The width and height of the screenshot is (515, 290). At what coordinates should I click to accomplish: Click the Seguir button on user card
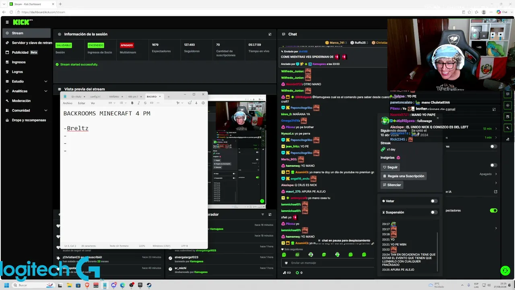tap(390, 167)
